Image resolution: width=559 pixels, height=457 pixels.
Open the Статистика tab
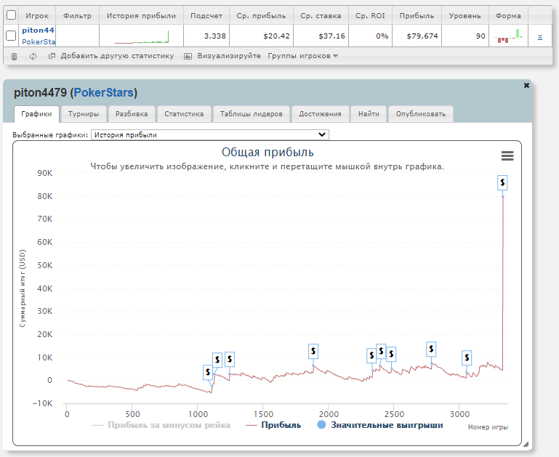point(183,113)
